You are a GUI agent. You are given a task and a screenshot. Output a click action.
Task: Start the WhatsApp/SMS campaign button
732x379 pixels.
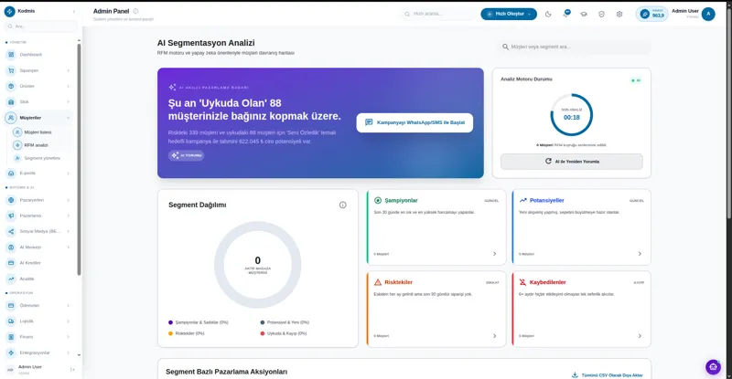(414, 122)
